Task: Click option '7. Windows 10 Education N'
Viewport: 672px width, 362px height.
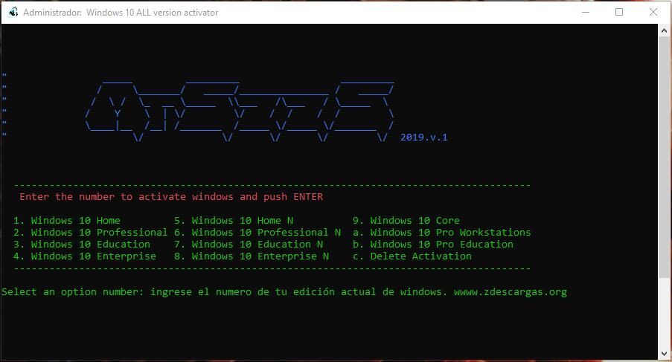Action: [x=249, y=245]
